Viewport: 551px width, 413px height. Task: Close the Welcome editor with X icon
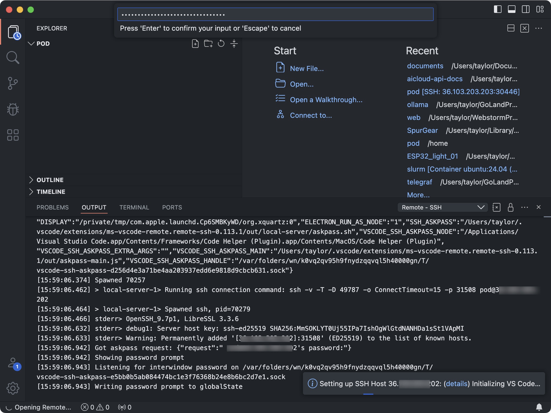pos(525,28)
